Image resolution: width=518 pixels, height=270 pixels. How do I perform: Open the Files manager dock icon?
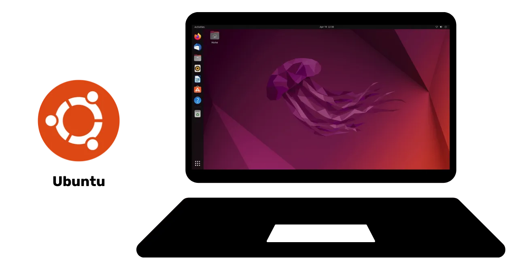coord(197,58)
